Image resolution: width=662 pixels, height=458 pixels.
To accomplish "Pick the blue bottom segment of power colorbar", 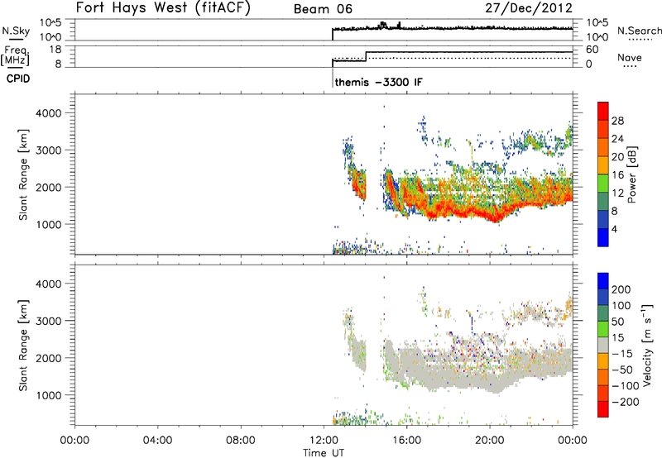I will click(x=603, y=237).
